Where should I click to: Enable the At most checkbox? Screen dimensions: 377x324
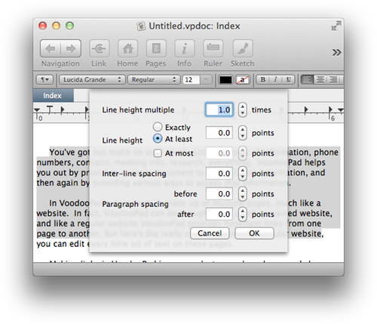click(x=158, y=153)
